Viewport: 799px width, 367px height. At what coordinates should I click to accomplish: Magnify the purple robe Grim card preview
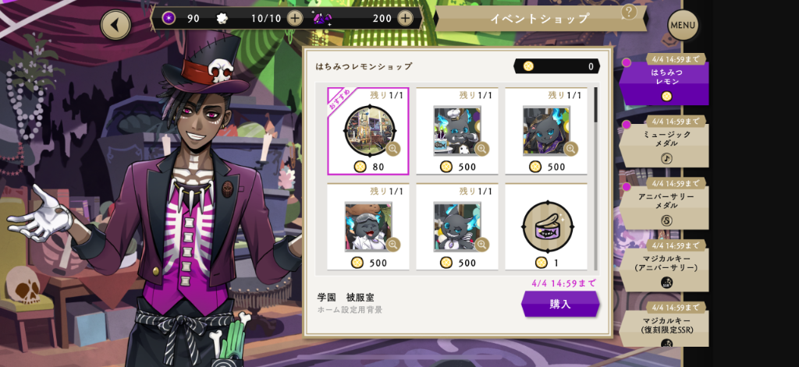570,149
